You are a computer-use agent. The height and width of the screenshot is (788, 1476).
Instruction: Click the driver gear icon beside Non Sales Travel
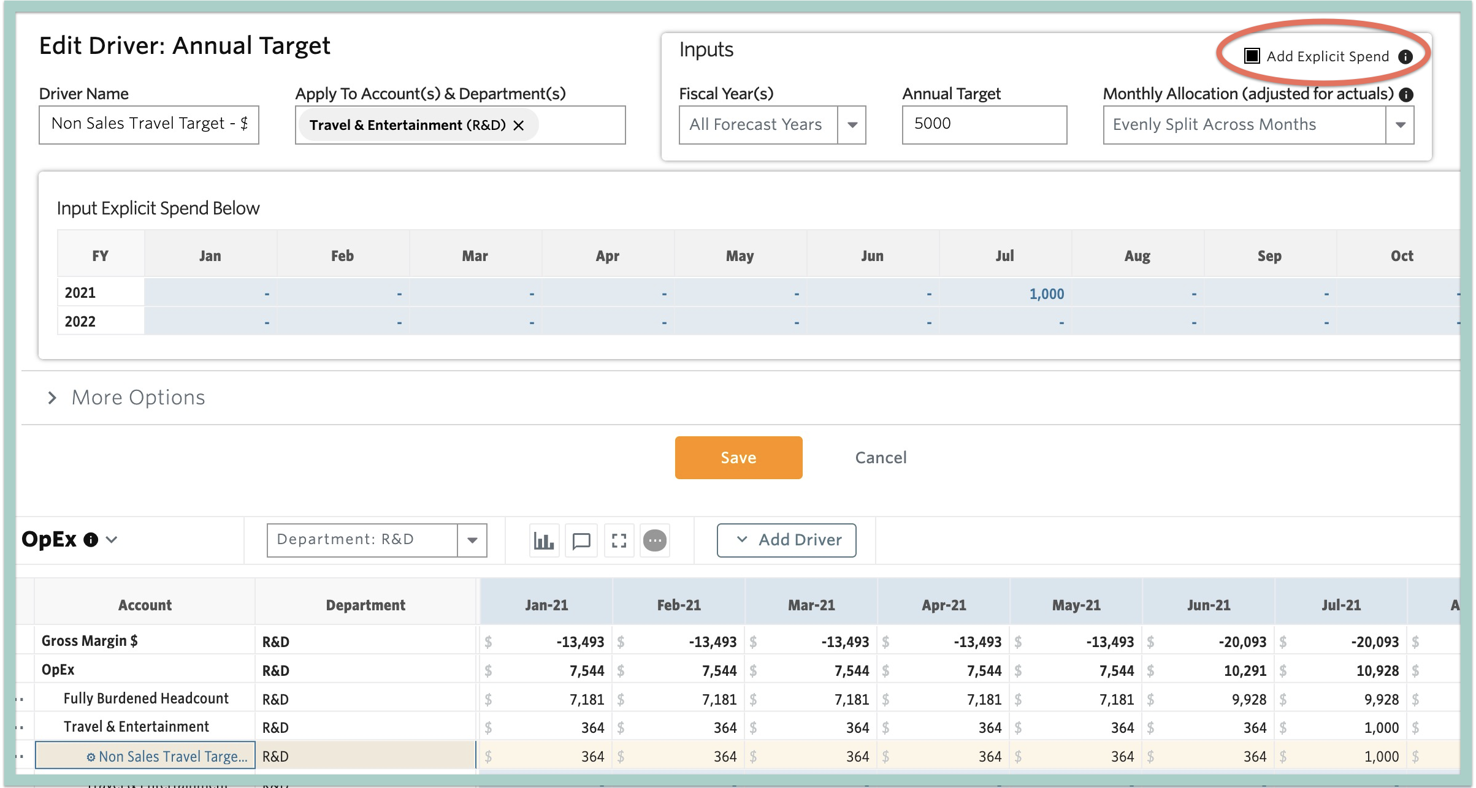pyautogui.click(x=91, y=757)
